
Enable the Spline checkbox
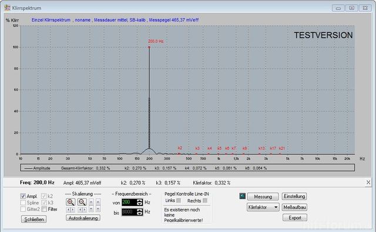23,203
